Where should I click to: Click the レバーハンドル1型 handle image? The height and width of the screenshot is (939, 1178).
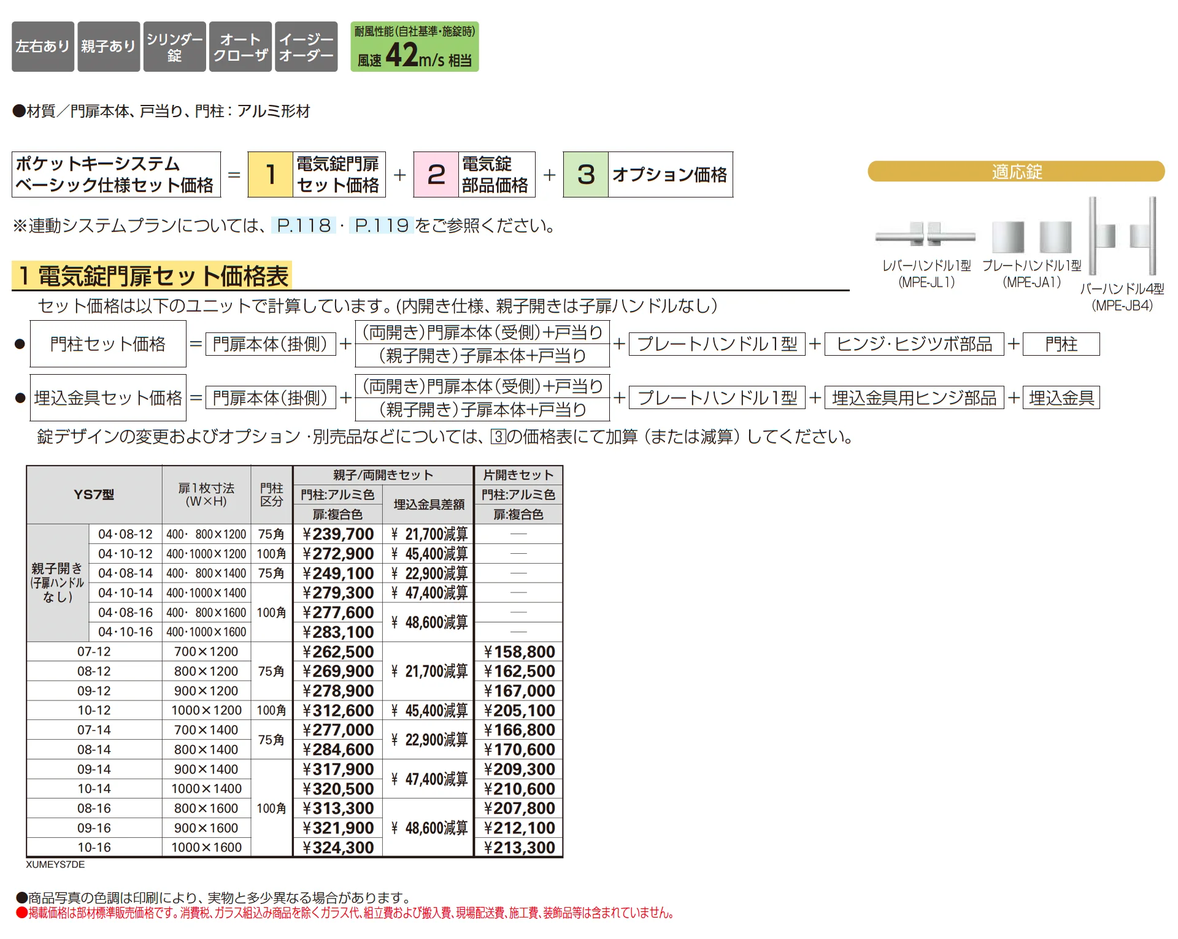tap(926, 235)
